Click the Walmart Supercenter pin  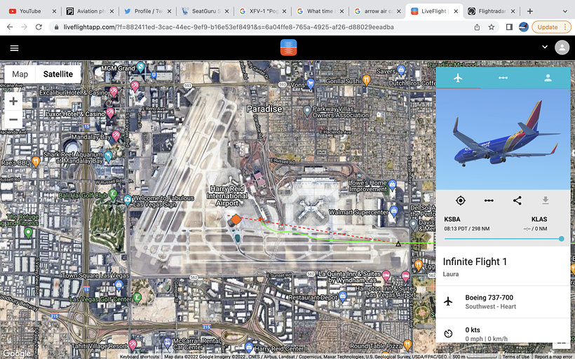click(394, 211)
